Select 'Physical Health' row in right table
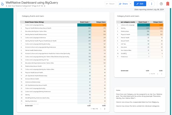Screen dimensions: 172x115 (x=140, y=35)
